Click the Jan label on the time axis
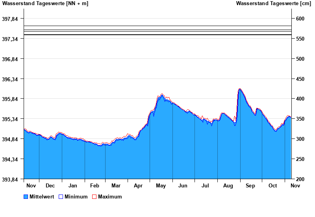The image size is (315, 217). click(73, 185)
